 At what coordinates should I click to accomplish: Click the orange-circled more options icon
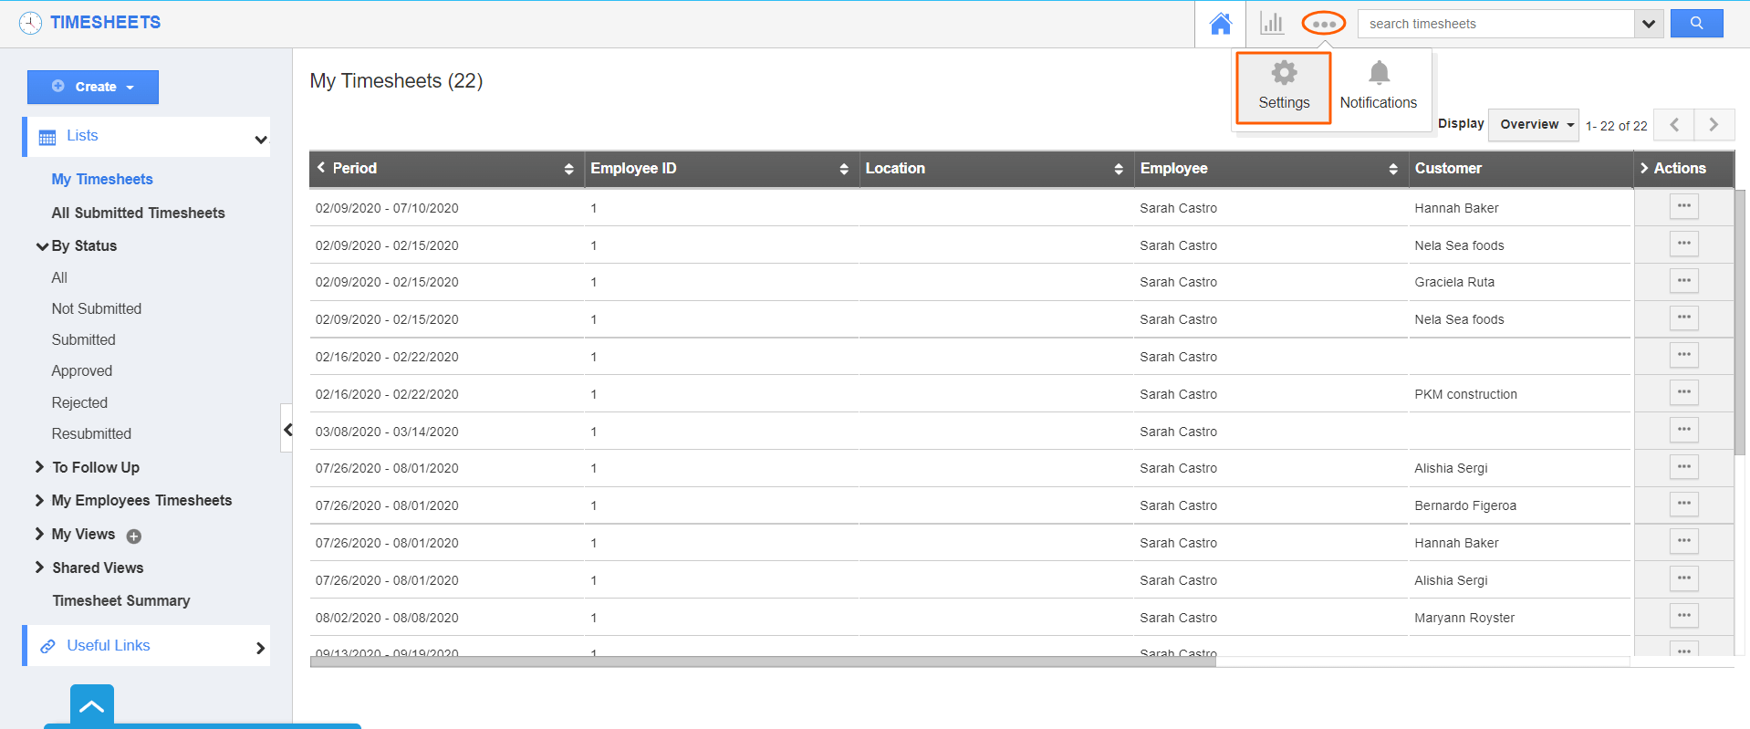(x=1323, y=24)
